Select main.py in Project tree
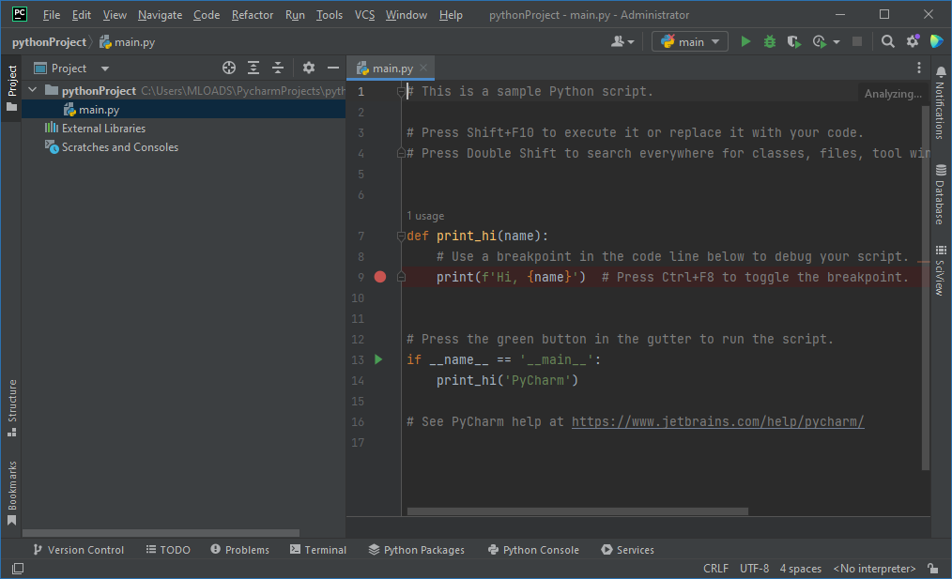 [184, 110]
